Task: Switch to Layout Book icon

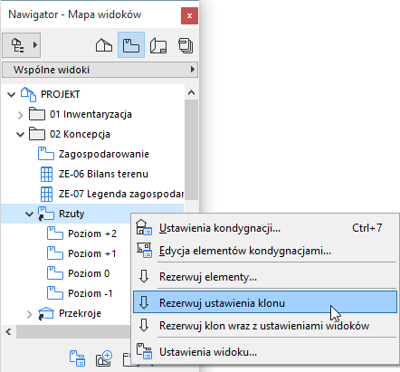Action: tap(158, 45)
